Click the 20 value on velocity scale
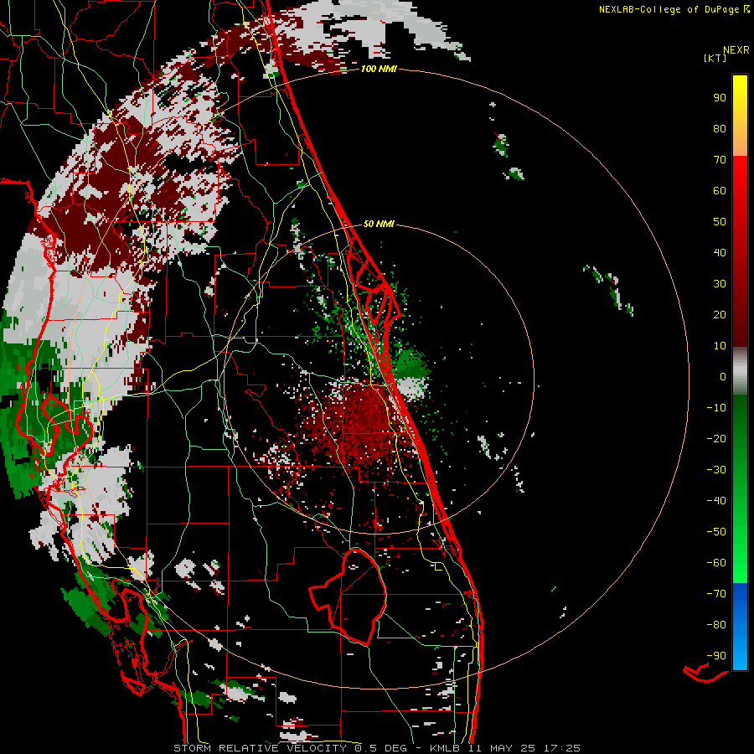Viewport: 754px width, 754px height. click(x=720, y=314)
